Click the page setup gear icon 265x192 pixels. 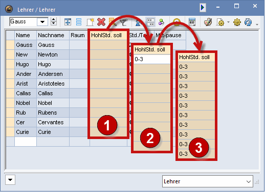[x=220, y=22]
